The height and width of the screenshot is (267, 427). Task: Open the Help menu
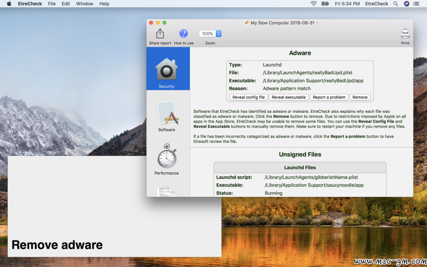coord(104,4)
